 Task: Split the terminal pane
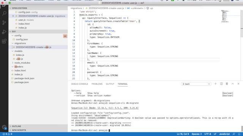click(221, 84)
